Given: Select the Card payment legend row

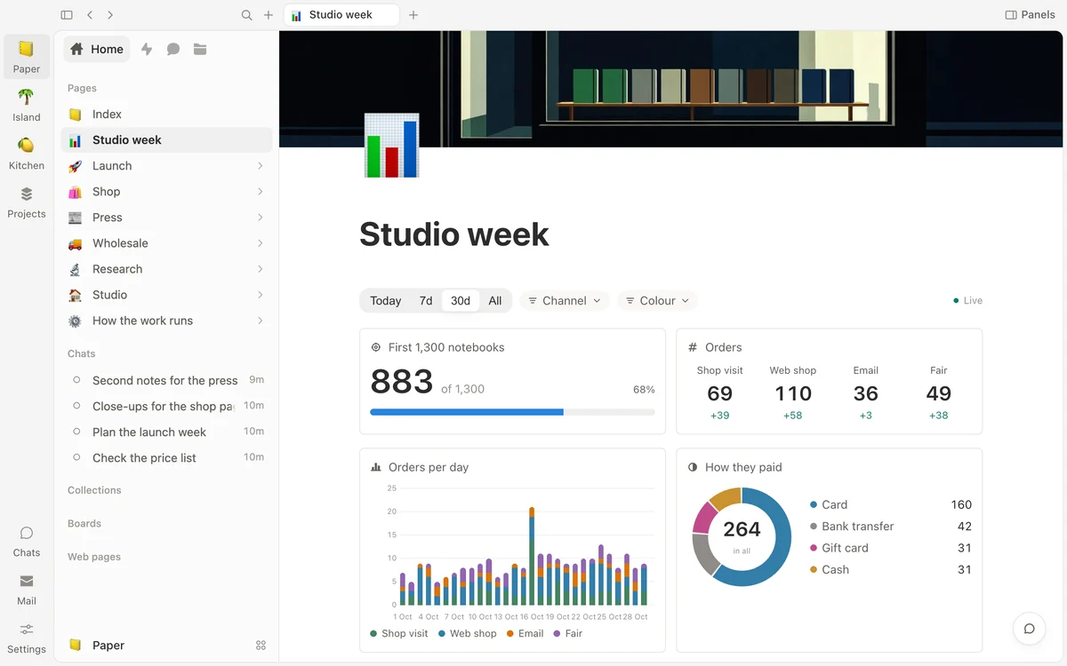Looking at the screenshot, I should click(x=890, y=504).
